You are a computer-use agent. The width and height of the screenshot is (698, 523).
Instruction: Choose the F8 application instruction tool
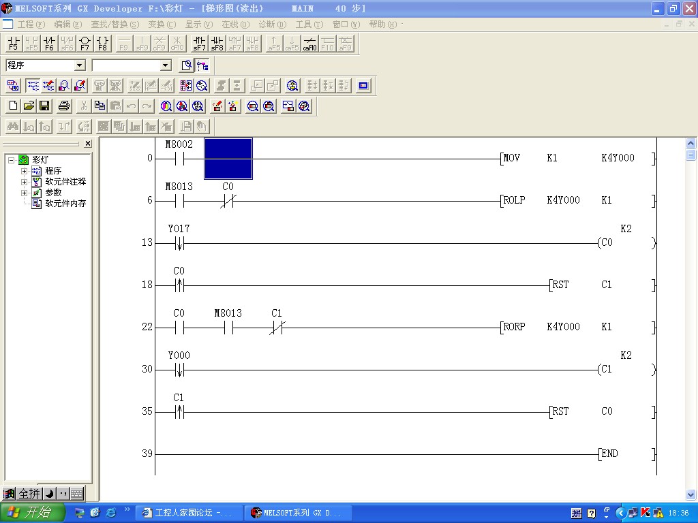pyautogui.click(x=102, y=44)
